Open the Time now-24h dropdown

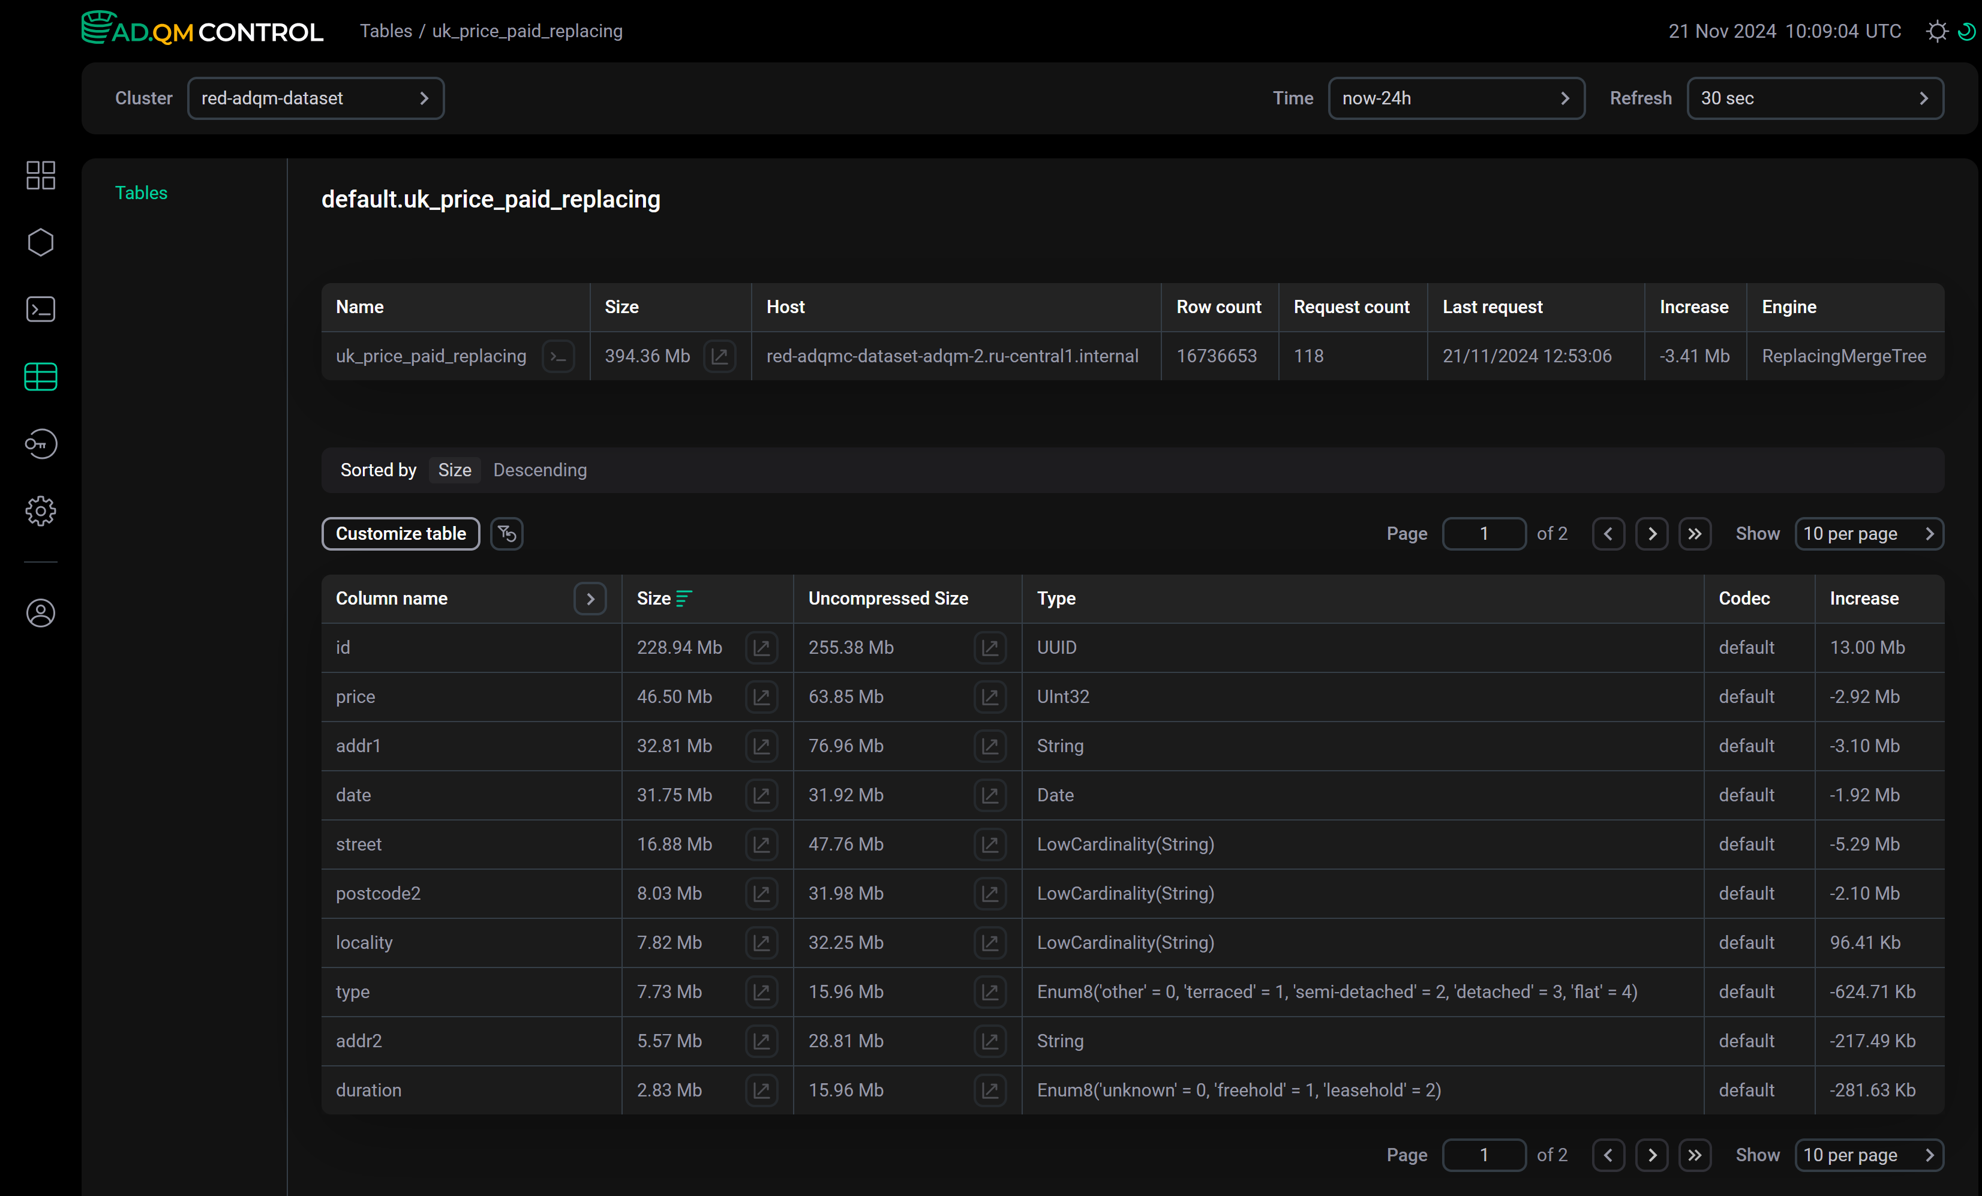tap(1456, 98)
